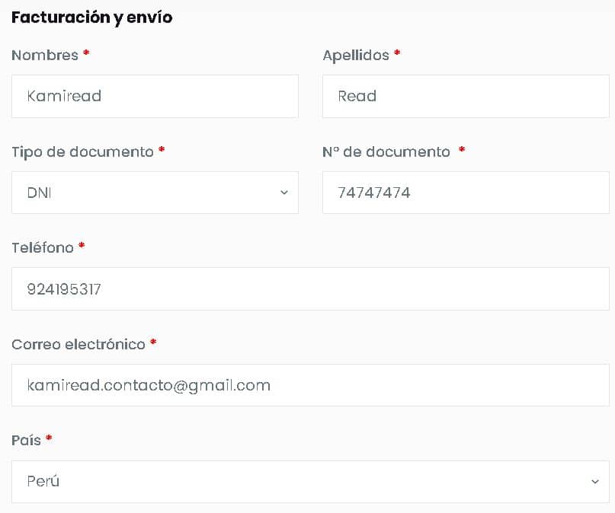Select the Teléfono field with 924195317
The width and height of the screenshot is (615, 513).
310,289
